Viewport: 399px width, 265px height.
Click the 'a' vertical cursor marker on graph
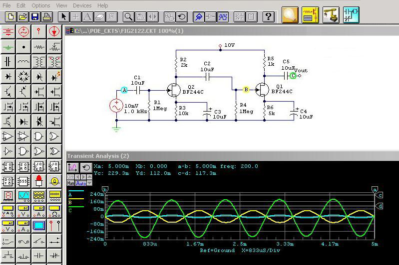tap(375, 189)
